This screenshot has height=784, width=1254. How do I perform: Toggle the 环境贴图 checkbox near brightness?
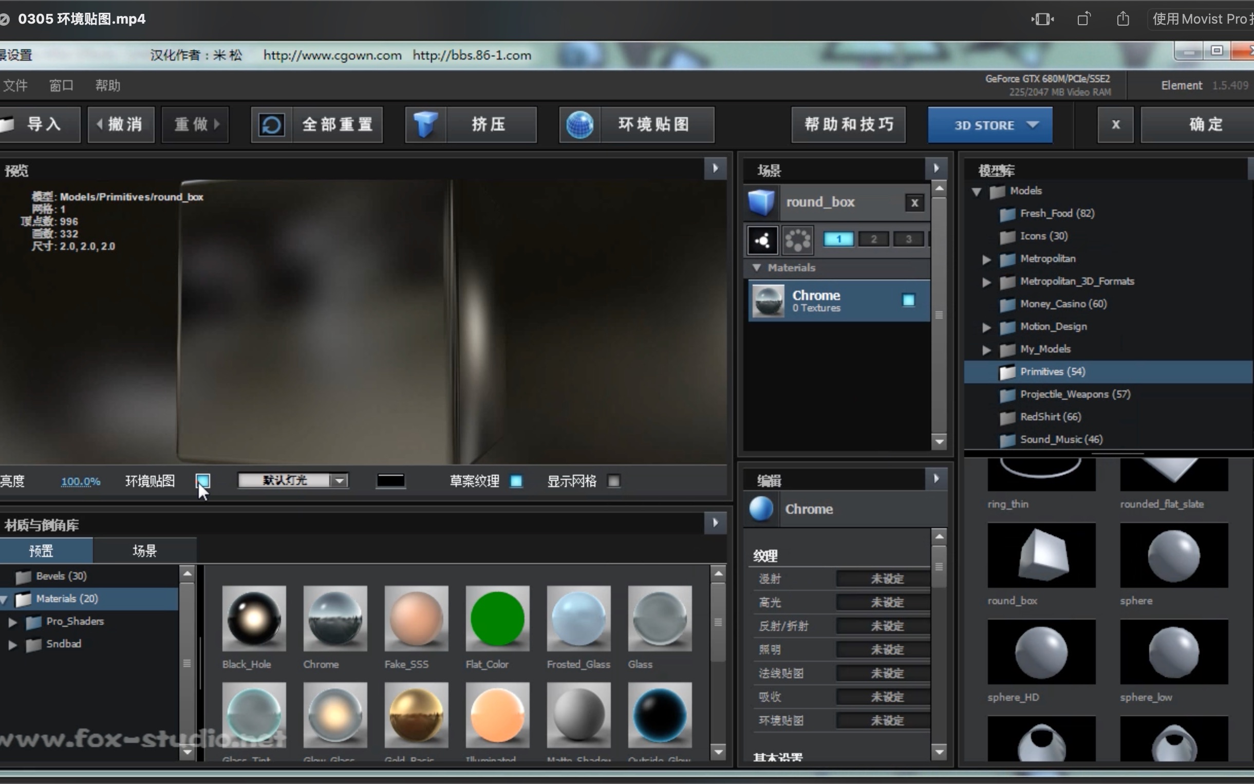click(203, 481)
